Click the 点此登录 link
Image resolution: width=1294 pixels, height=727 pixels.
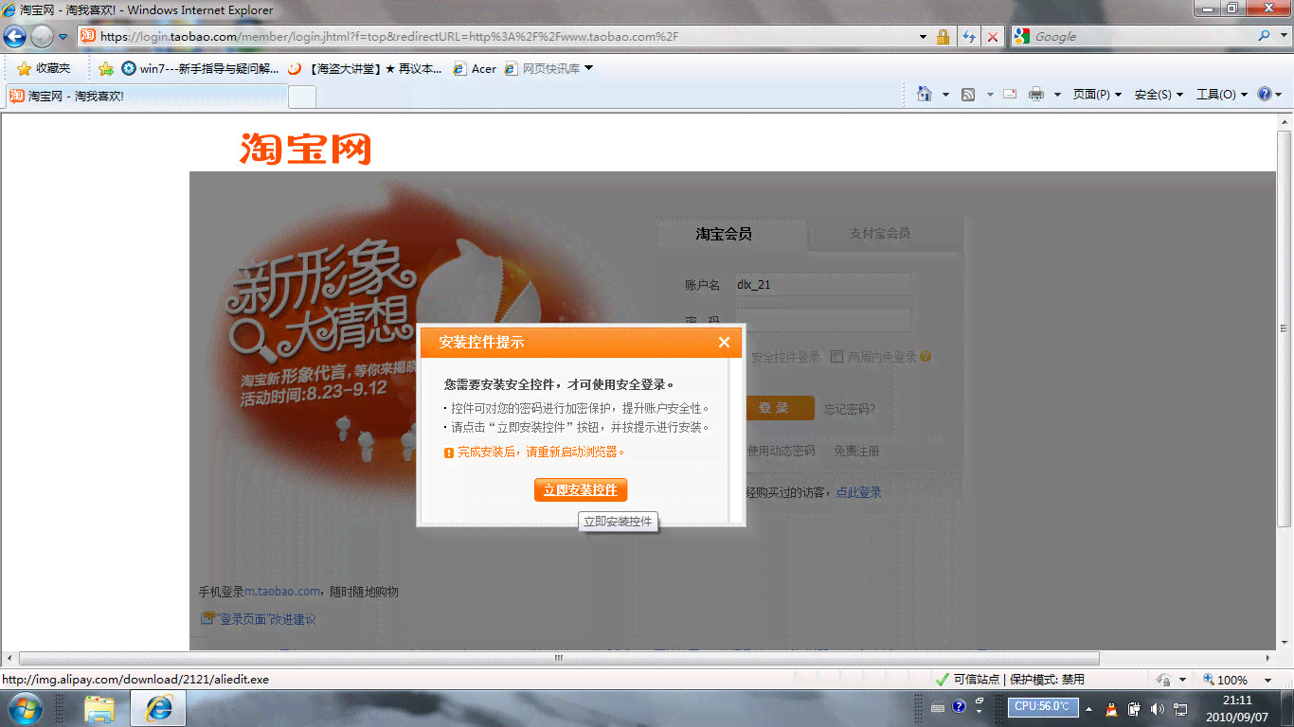coord(858,492)
